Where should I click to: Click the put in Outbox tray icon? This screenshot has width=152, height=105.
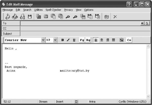click(x=15, y=16)
